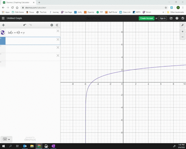Image resolution: width=186 pixels, height=149 pixels.
Task: Open graph settings wrench
Action: click(183, 25)
